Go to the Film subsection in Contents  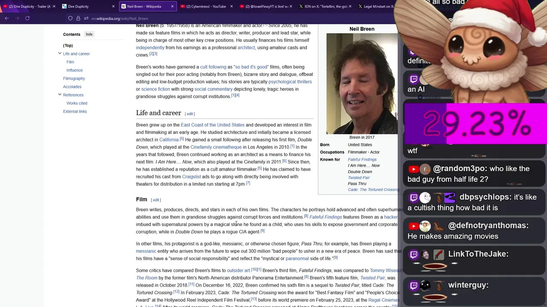click(x=71, y=62)
